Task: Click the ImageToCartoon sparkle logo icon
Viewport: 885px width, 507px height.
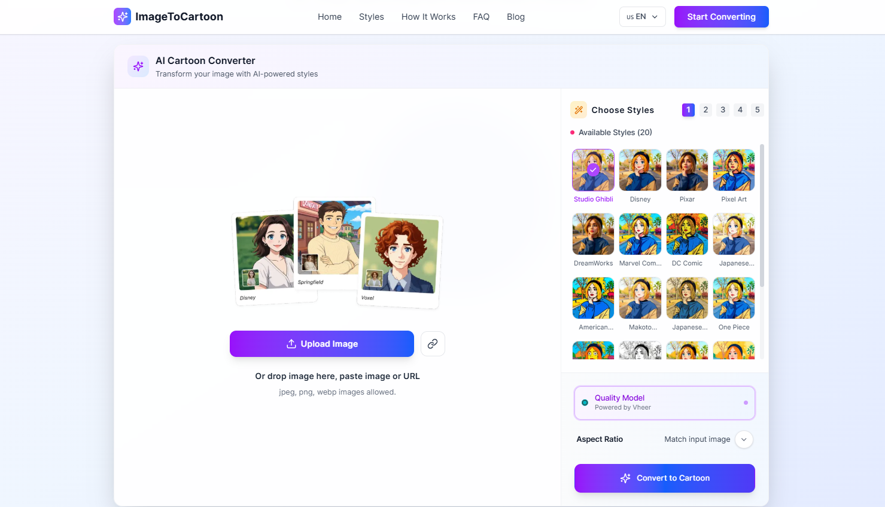Action: (122, 17)
